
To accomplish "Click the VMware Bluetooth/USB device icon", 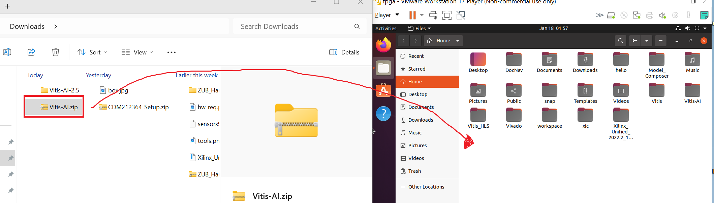I will (688, 15).
